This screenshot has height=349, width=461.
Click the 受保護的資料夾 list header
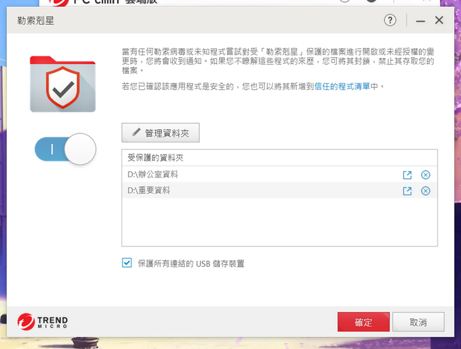tap(279, 158)
